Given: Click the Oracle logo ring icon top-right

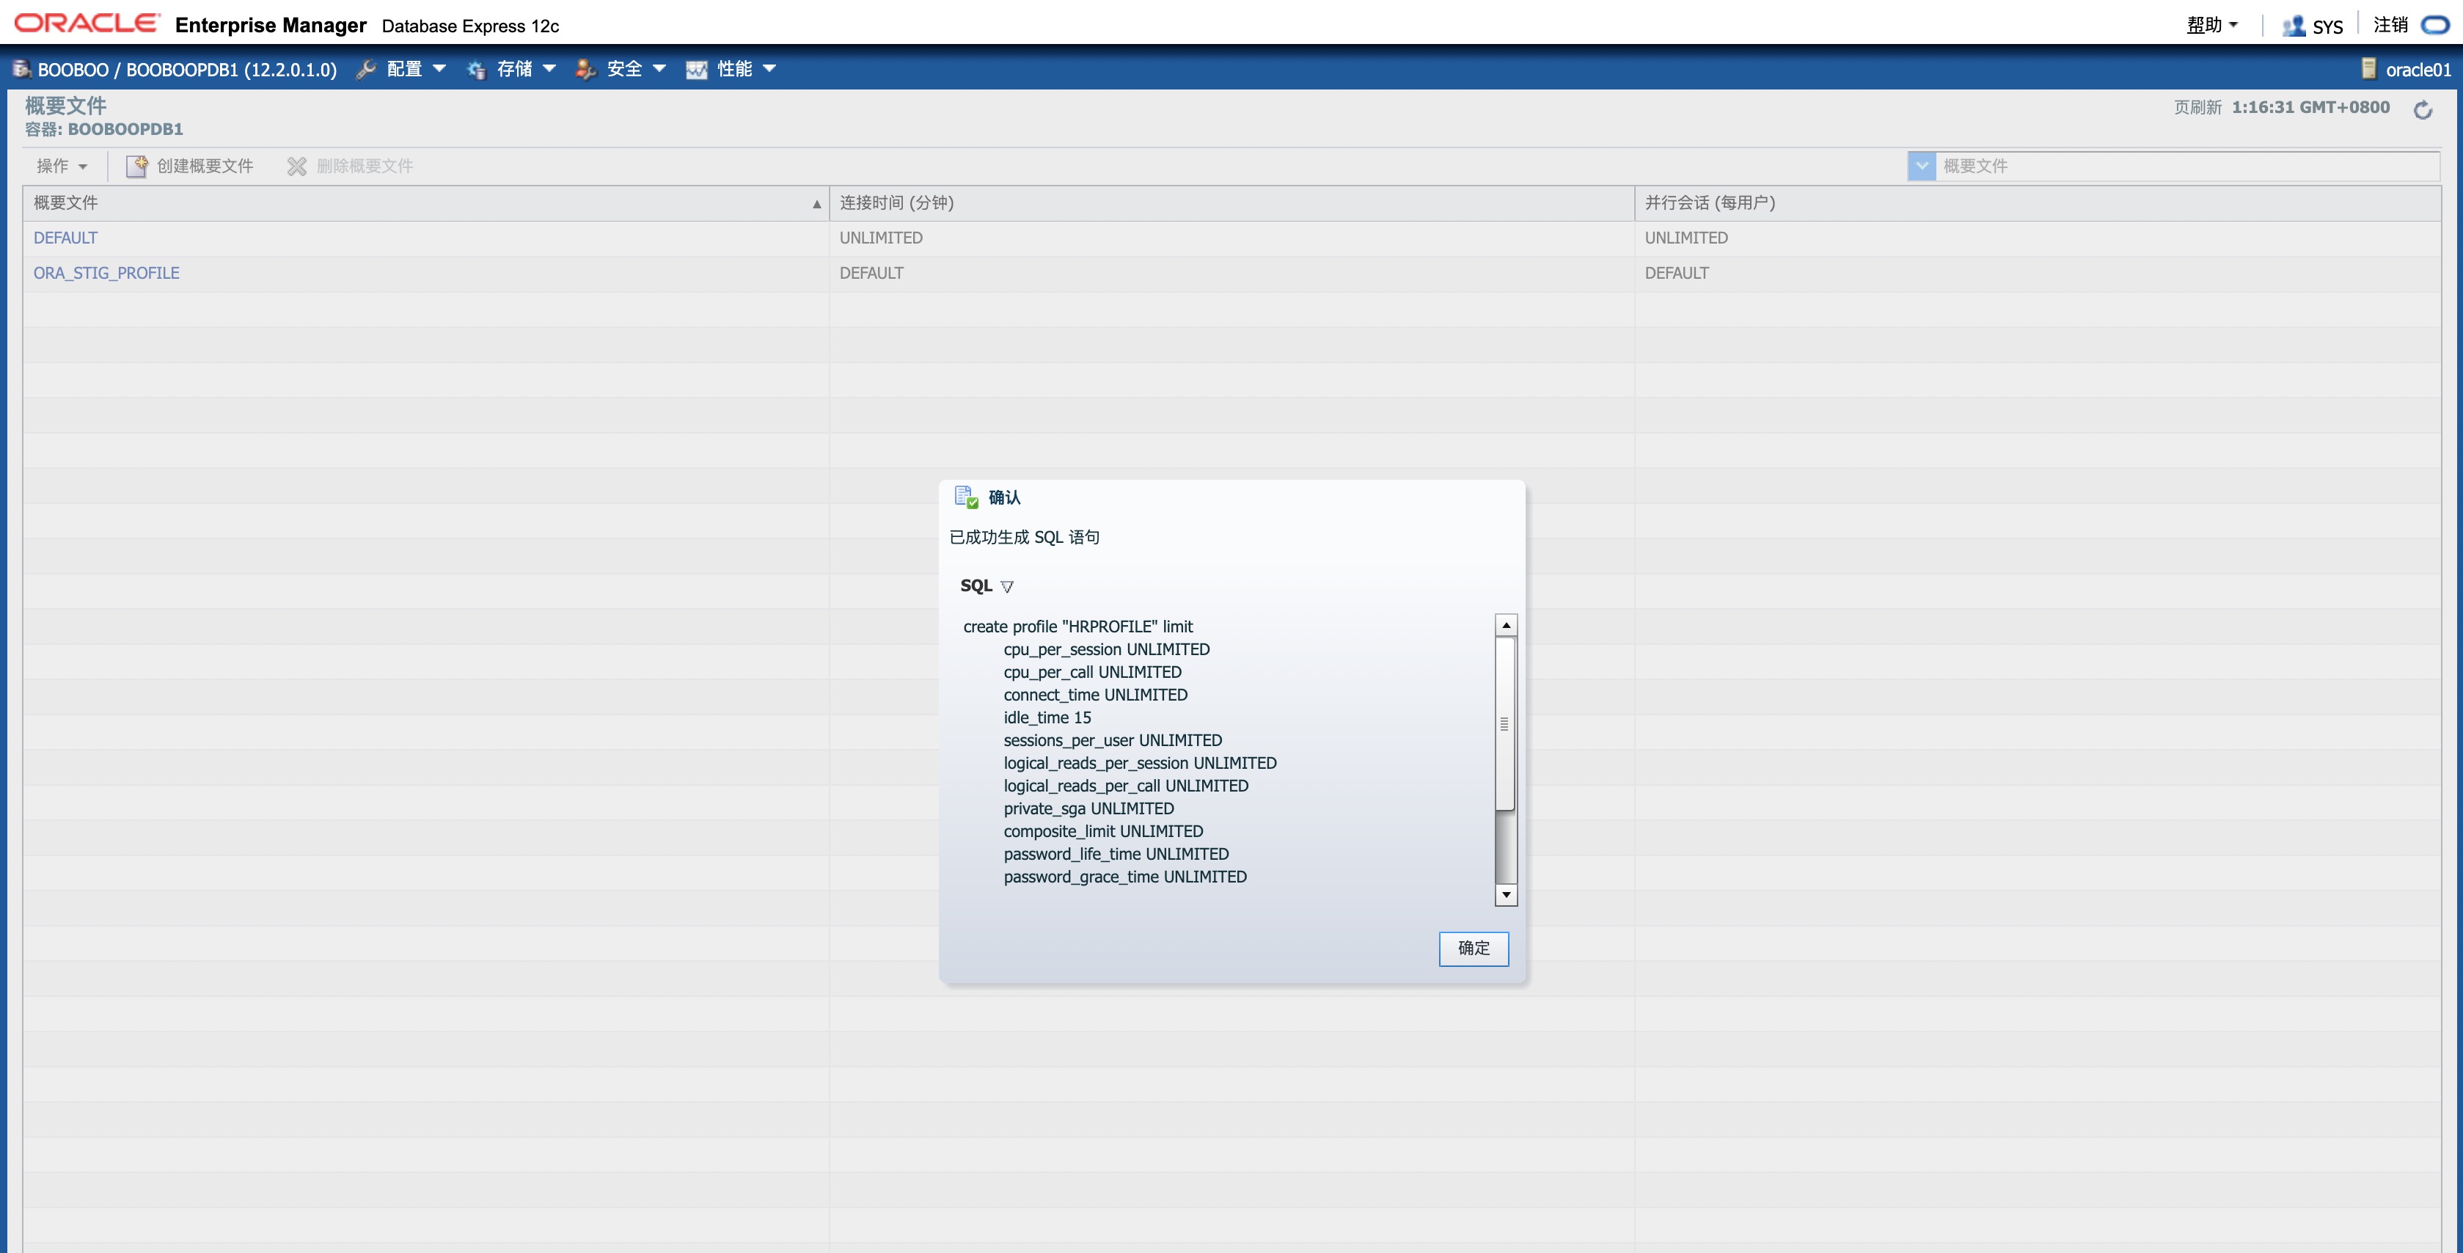Looking at the screenshot, I should 2434,25.
